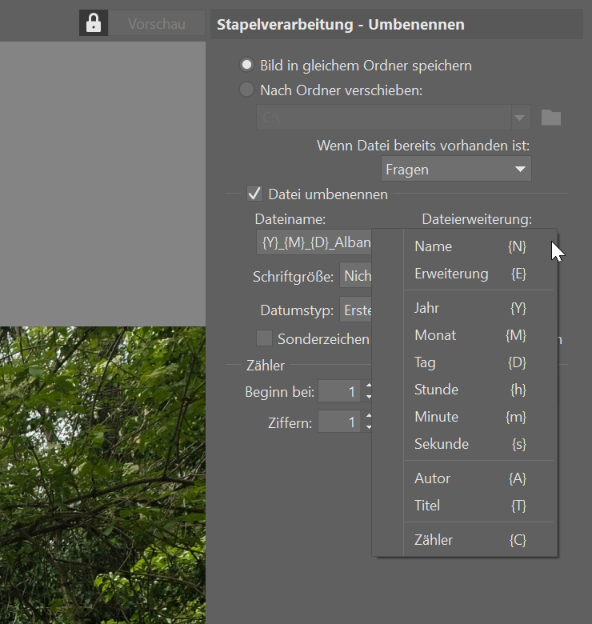Screen dimensions: 592x624
Task: Click the folder browse icon
Action: tap(550, 118)
